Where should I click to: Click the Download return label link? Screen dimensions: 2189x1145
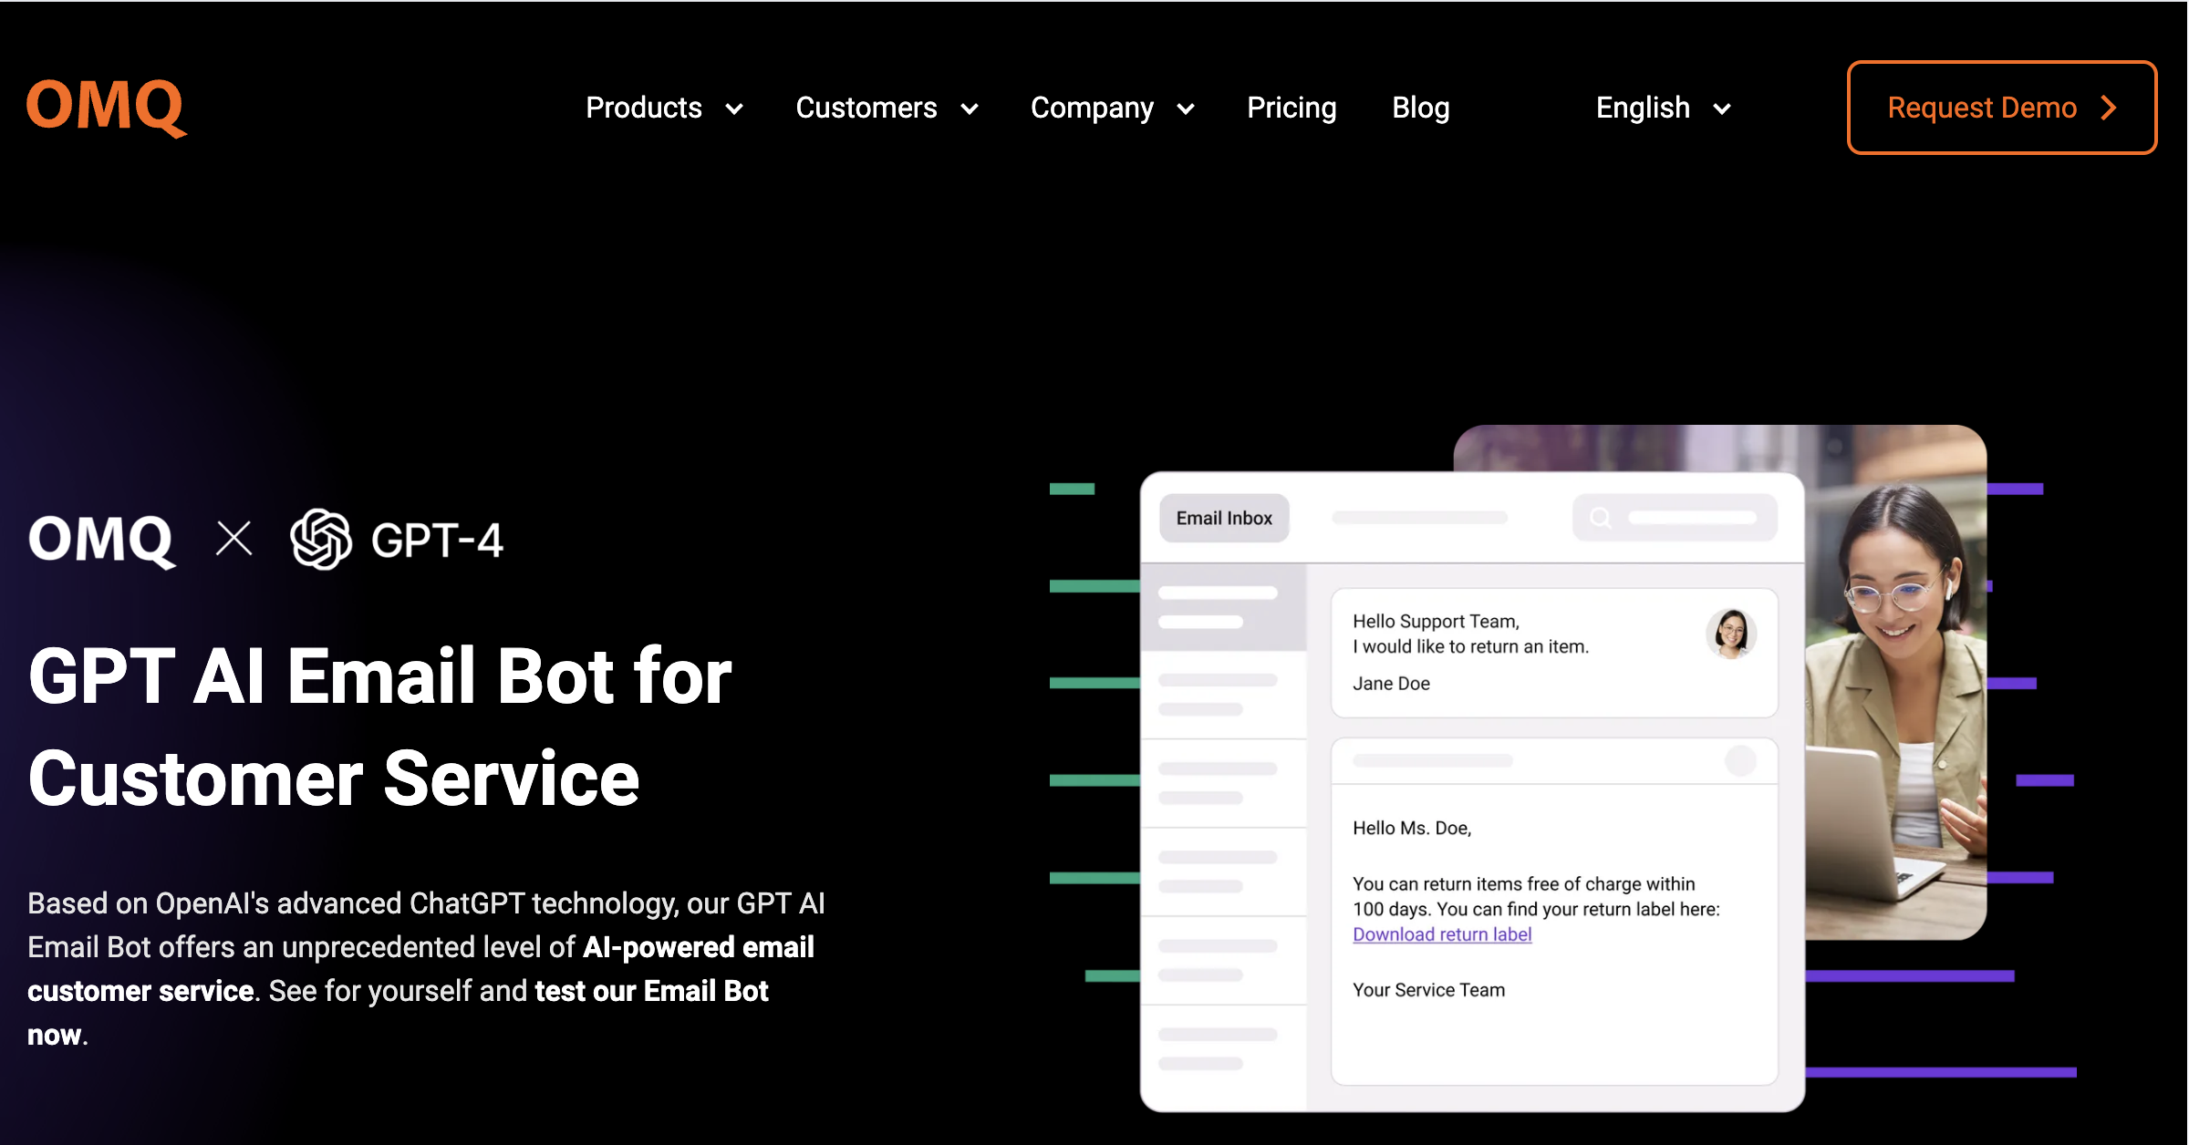click(1442, 934)
